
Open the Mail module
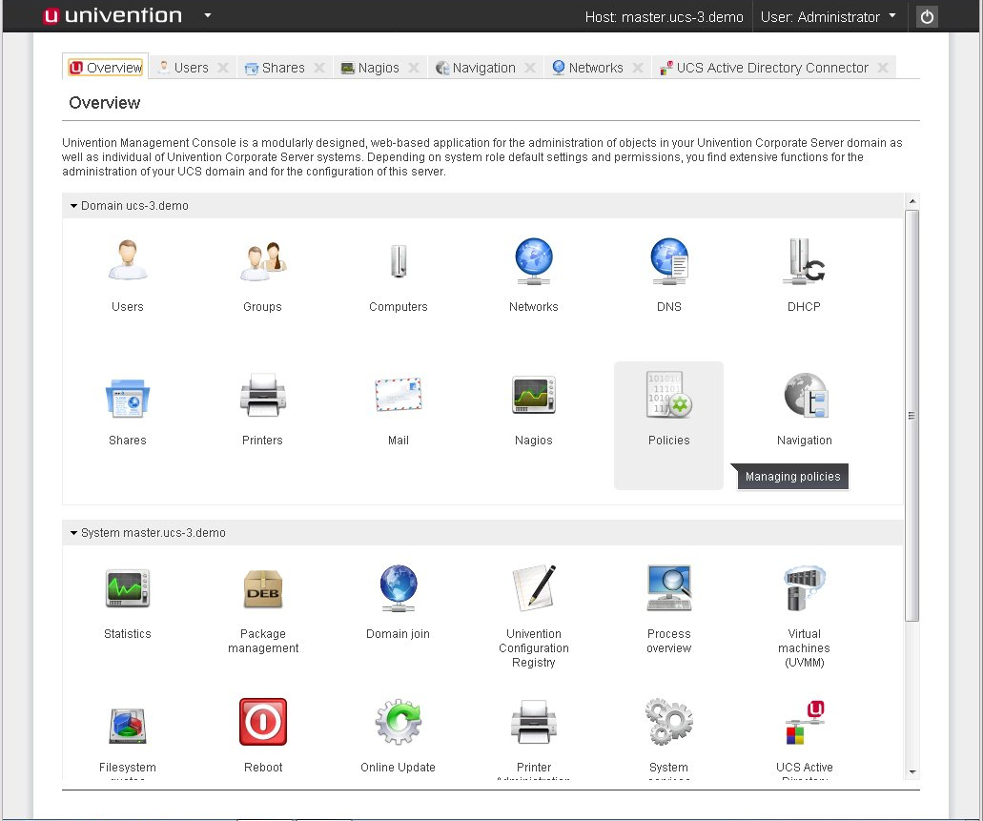click(399, 395)
